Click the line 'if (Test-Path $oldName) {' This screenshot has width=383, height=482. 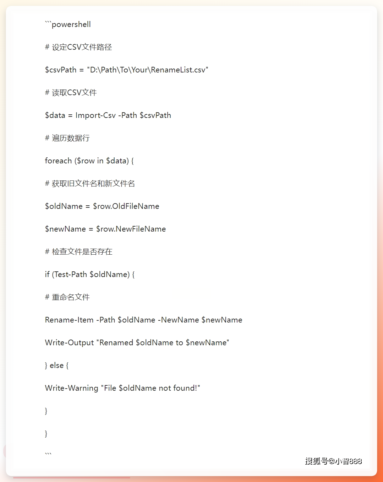click(x=90, y=275)
